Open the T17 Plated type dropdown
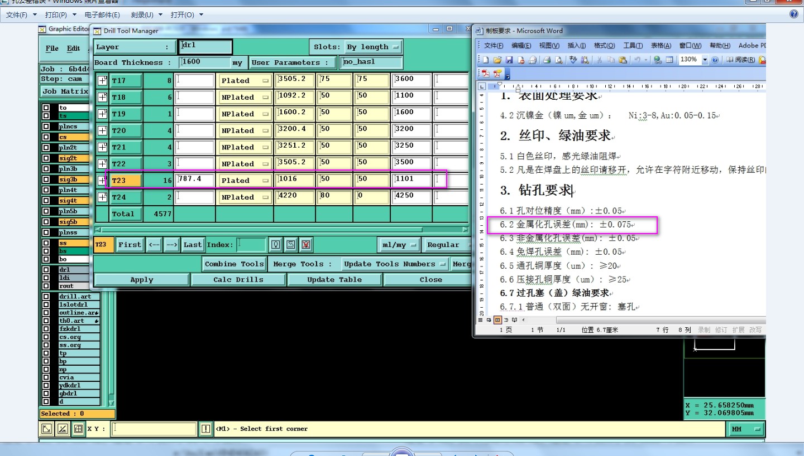Image resolution: width=804 pixels, height=456 pixels. [x=245, y=80]
